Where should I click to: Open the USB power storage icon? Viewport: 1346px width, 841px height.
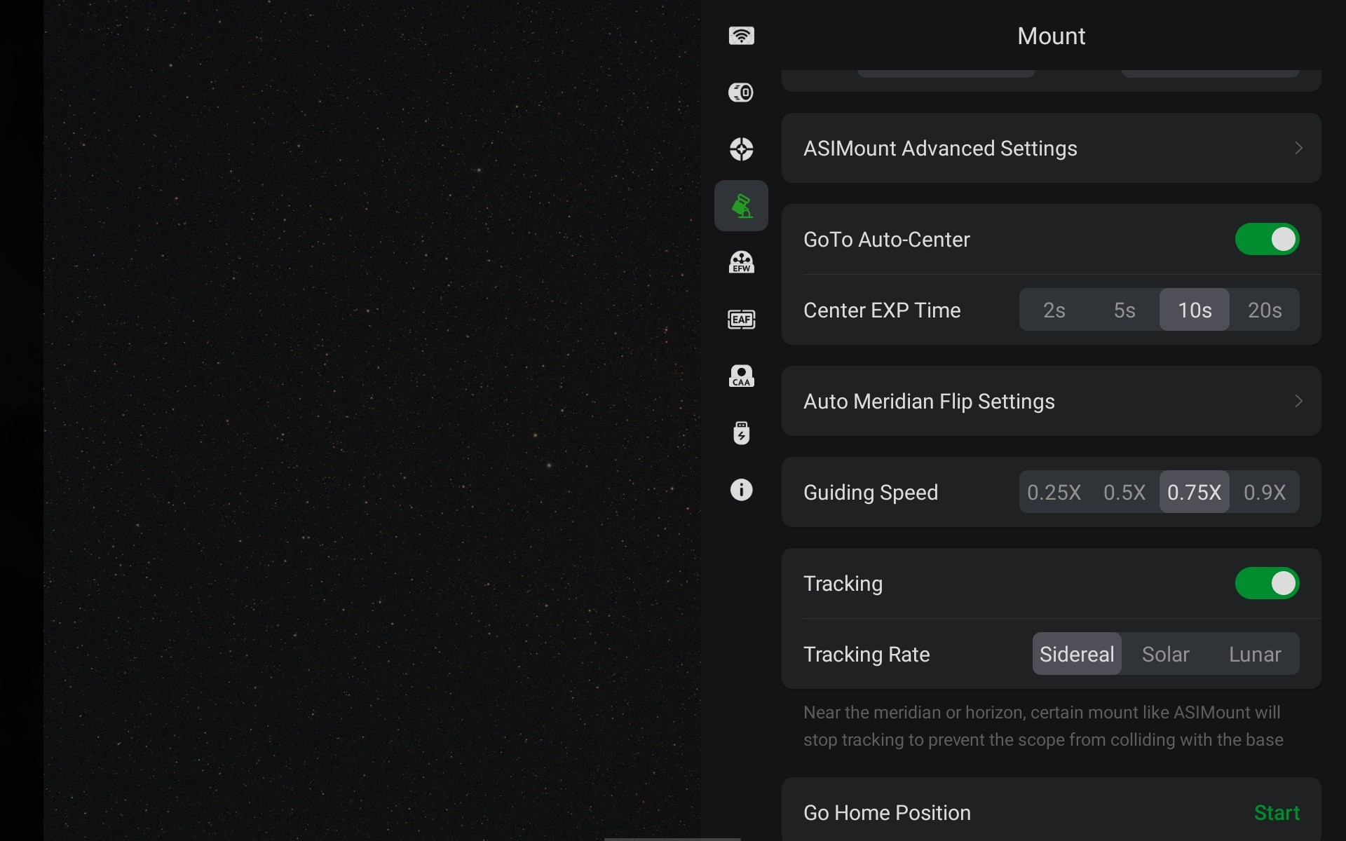[741, 433]
